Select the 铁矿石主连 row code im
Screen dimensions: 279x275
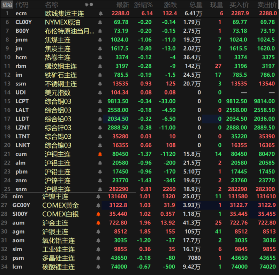19,75
